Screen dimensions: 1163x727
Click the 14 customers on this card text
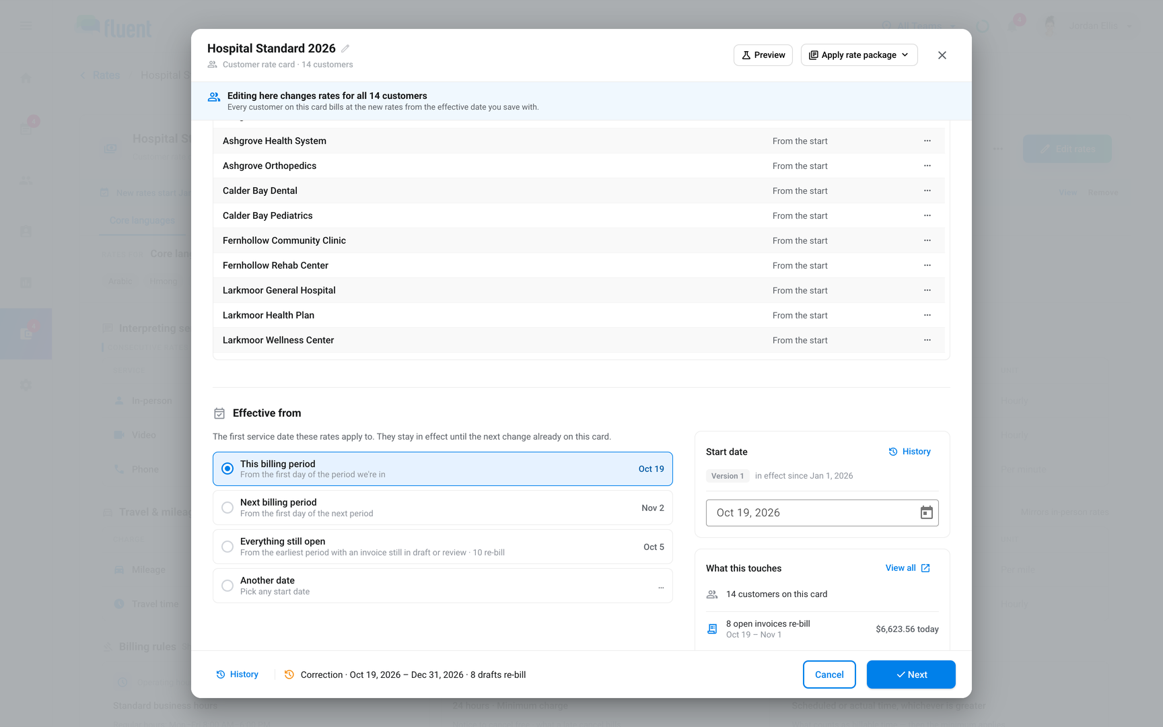[x=777, y=594]
